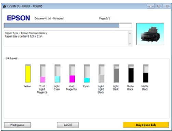Click the print progress bar
This screenshot has width=172, height=131.
tap(68, 25)
